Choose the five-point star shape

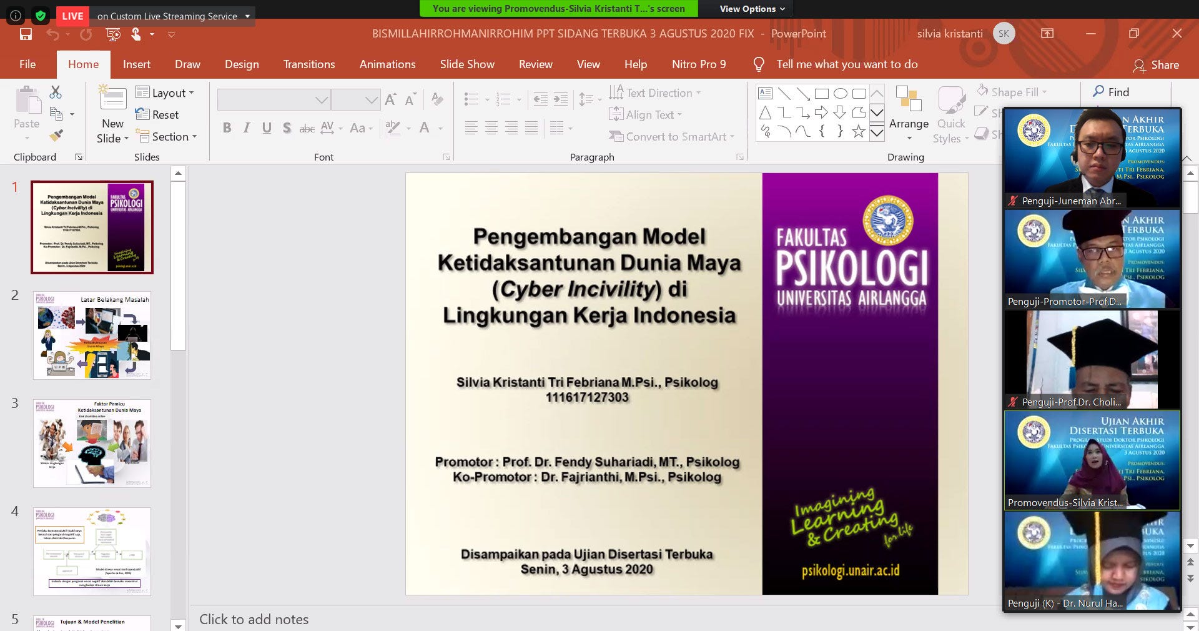coord(859,131)
